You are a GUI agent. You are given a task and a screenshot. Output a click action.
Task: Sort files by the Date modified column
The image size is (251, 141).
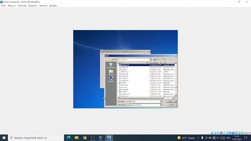(x=155, y=63)
